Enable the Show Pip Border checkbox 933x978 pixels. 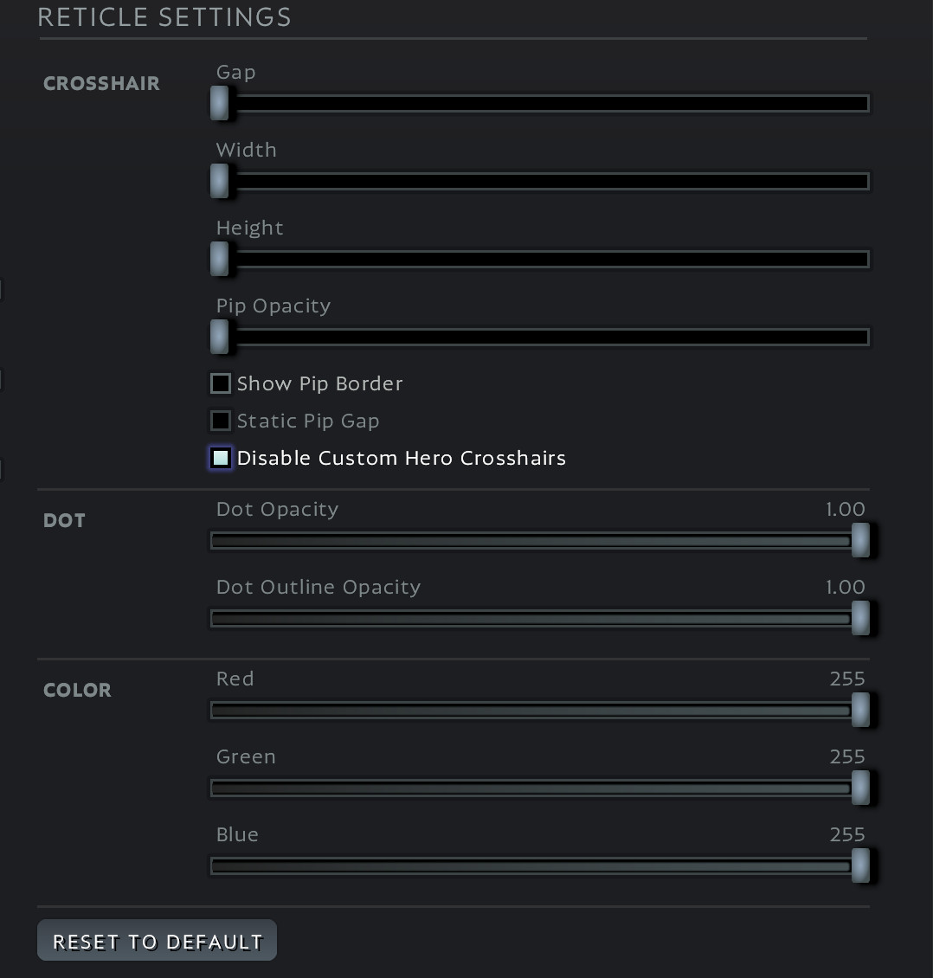coord(221,383)
